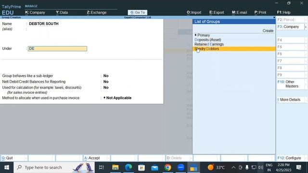Open Microsoft Store from taskbar
The height and width of the screenshot is (173, 308).
click(141, 167)
